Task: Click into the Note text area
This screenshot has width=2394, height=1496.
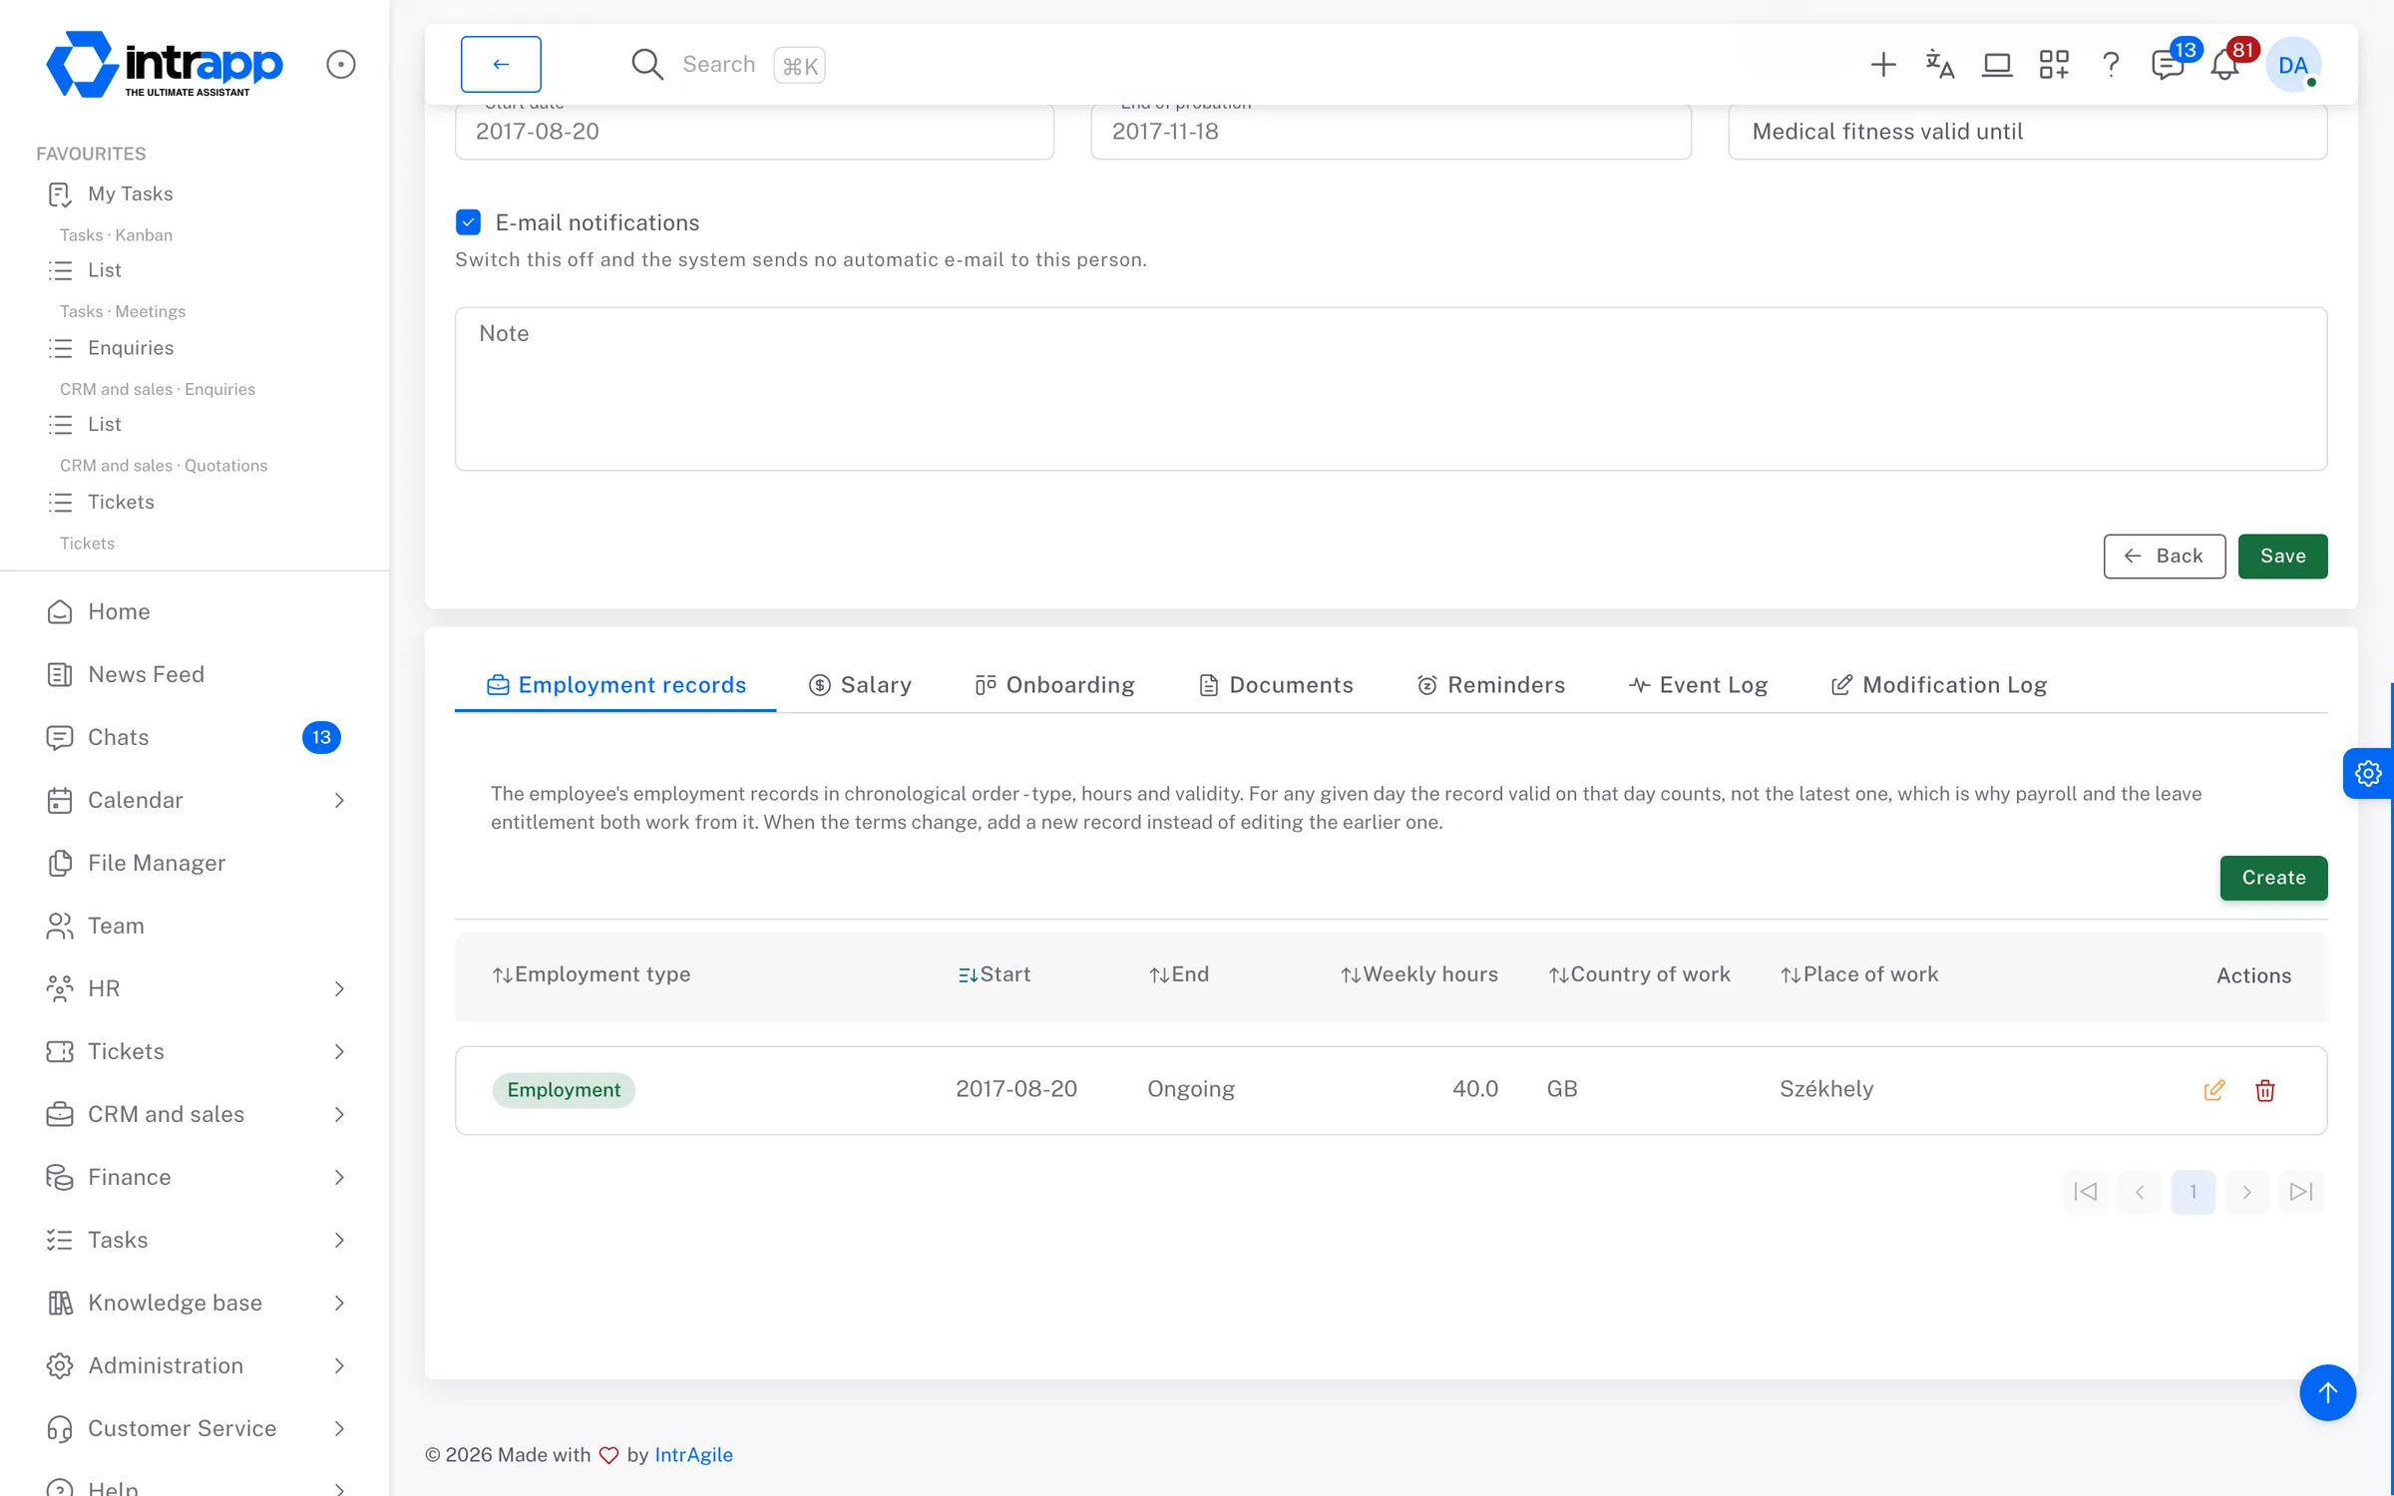Action: pos(1391,389)
